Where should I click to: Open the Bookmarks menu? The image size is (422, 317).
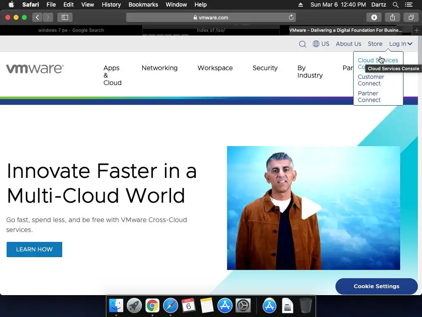[143, 5]
